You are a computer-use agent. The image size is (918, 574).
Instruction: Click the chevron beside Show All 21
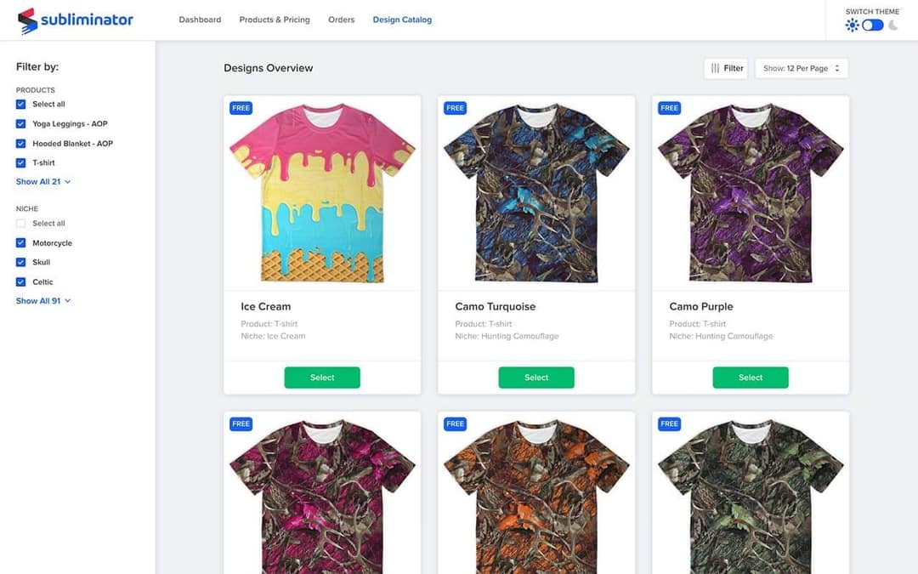67,182
